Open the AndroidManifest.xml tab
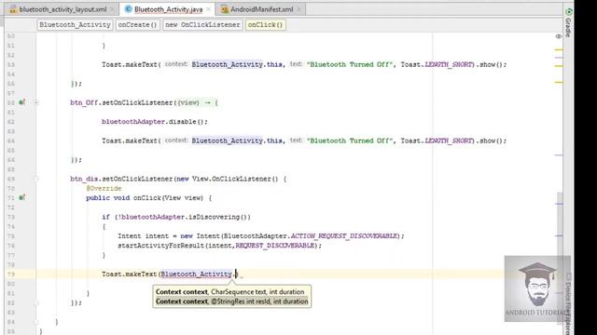597x335 pixels. pos(261,9)
